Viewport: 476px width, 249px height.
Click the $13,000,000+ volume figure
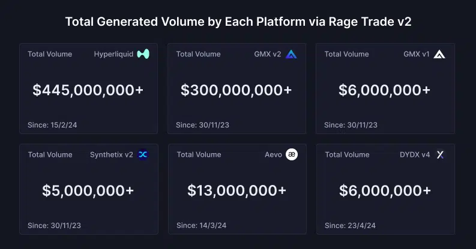[236, 191]
